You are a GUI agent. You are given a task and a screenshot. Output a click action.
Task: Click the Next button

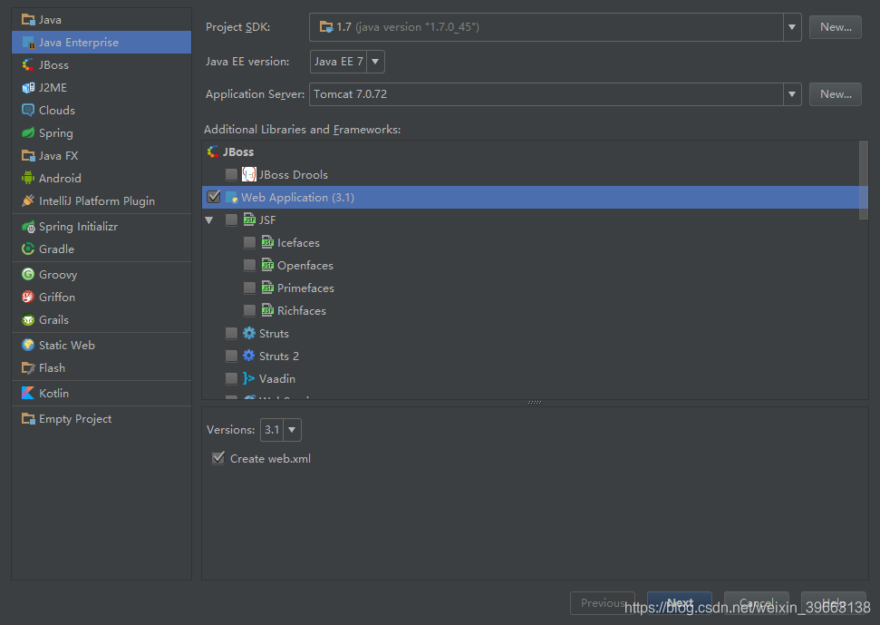680,603
